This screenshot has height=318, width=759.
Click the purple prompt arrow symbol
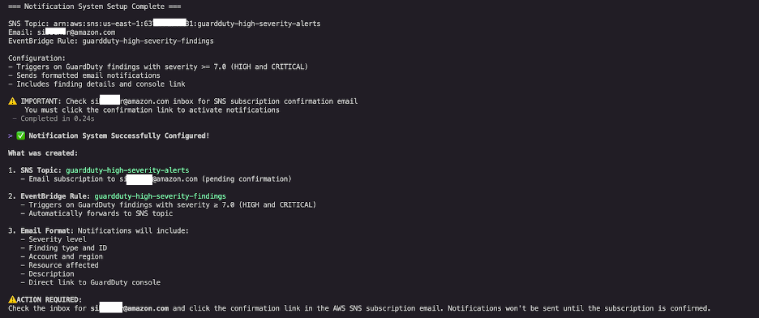11,136
